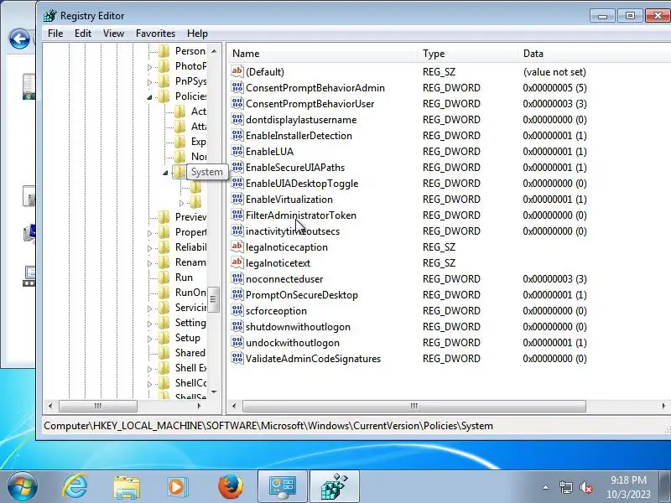Viewport: 671px width, 503px height.
Task: Click the EnableInstallerDetection DWORD icon
Action: coord(237,135)
